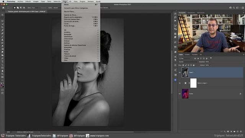The width and height of the screenshot is (245, 138).
Task: Open the Capa menu
Action: [x=43, y=2]
